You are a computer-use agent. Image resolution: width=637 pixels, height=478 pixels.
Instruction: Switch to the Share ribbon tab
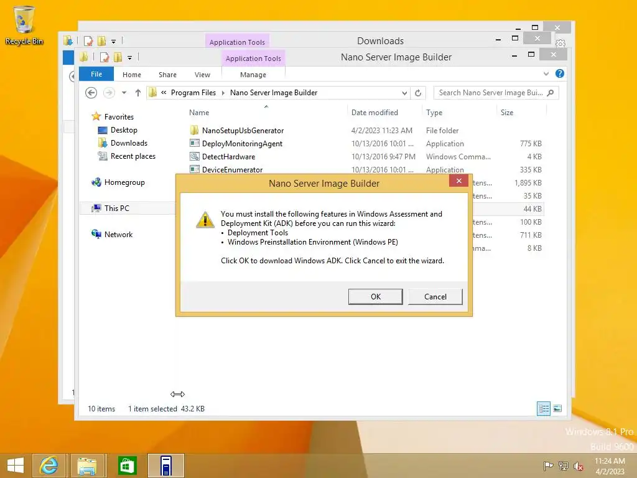[x=167, y=75]
